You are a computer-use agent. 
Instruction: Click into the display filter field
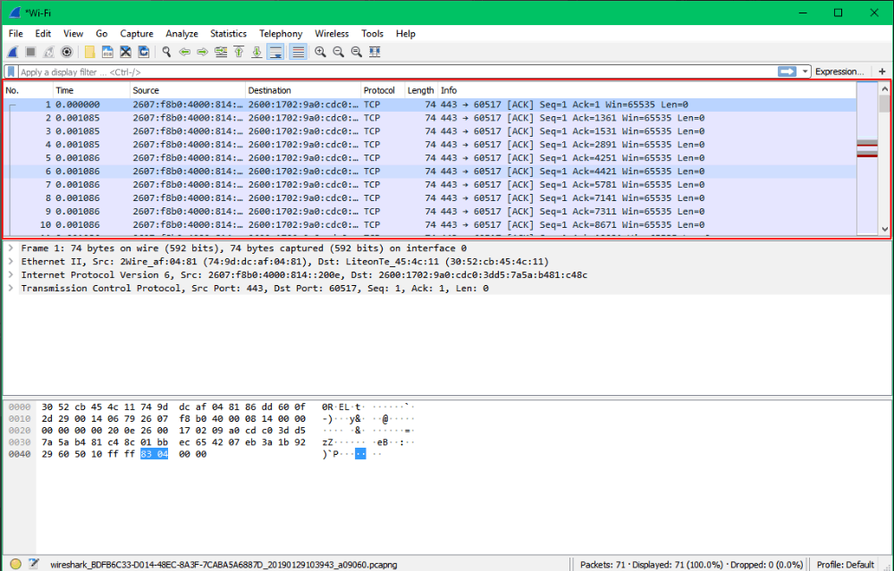tap(398, 71)
